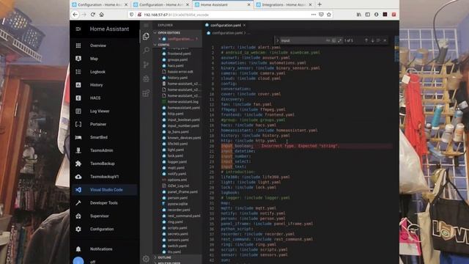Go to previous find match arrow
Viewport: 469px width, 264px height.
[366, 40]
